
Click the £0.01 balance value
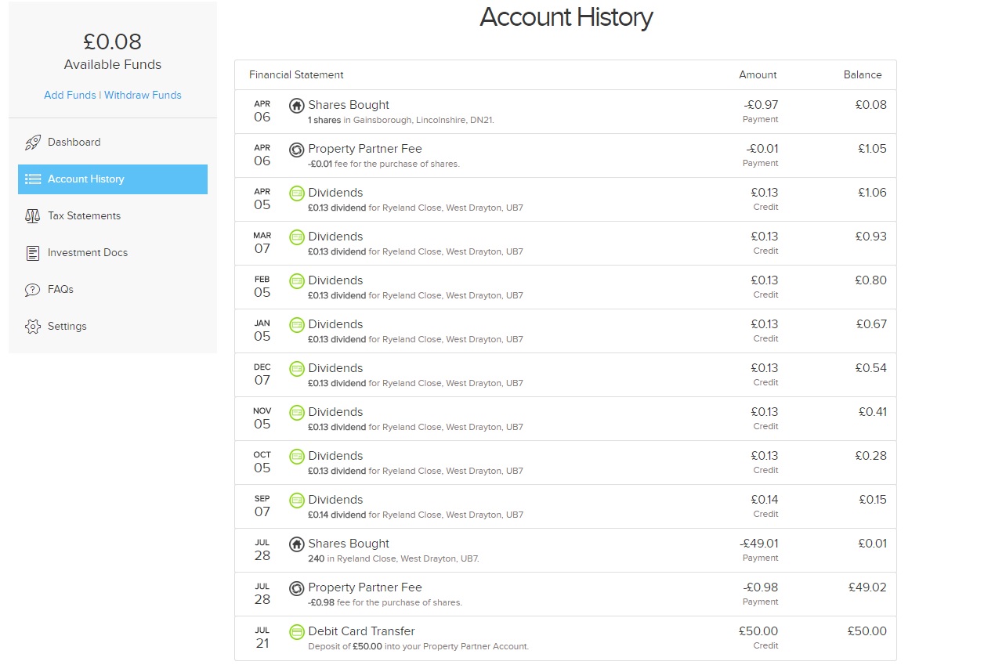(x=873, y=544)
